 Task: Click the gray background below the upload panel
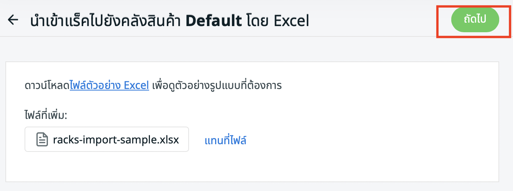[253, 186]
